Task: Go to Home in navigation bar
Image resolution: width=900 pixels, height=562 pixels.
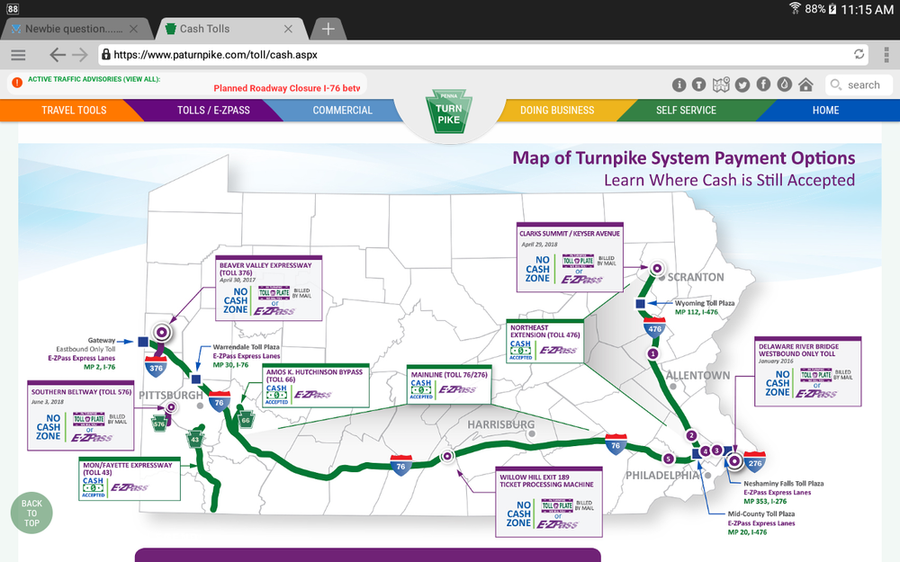Action: (x=825, y=110)
